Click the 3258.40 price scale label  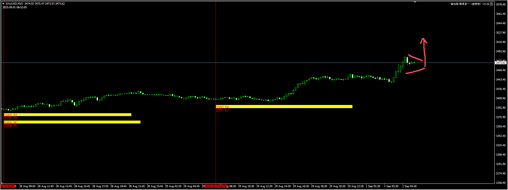point(501,183)
